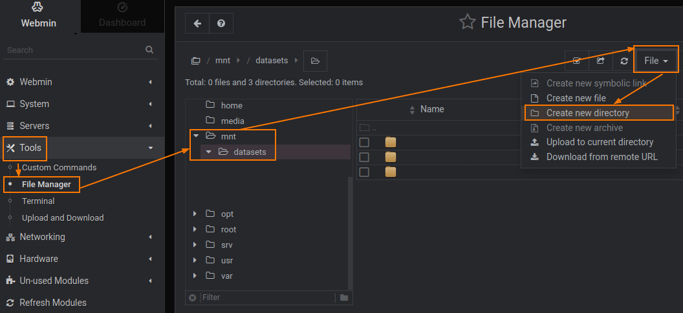
Task: Click the mnt breadcrumb link
Action: (x=222, y=61)
